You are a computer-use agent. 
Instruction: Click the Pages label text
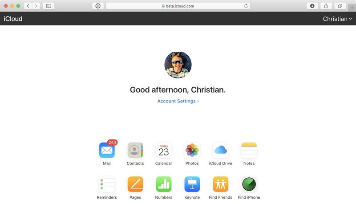click(x=135, y=197)
